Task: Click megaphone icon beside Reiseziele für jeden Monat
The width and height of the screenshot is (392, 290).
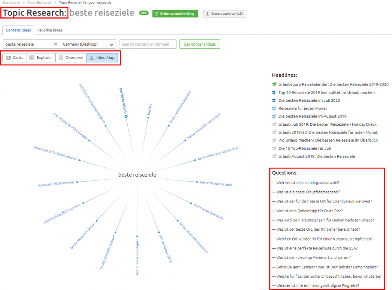Action: [274, 108]
